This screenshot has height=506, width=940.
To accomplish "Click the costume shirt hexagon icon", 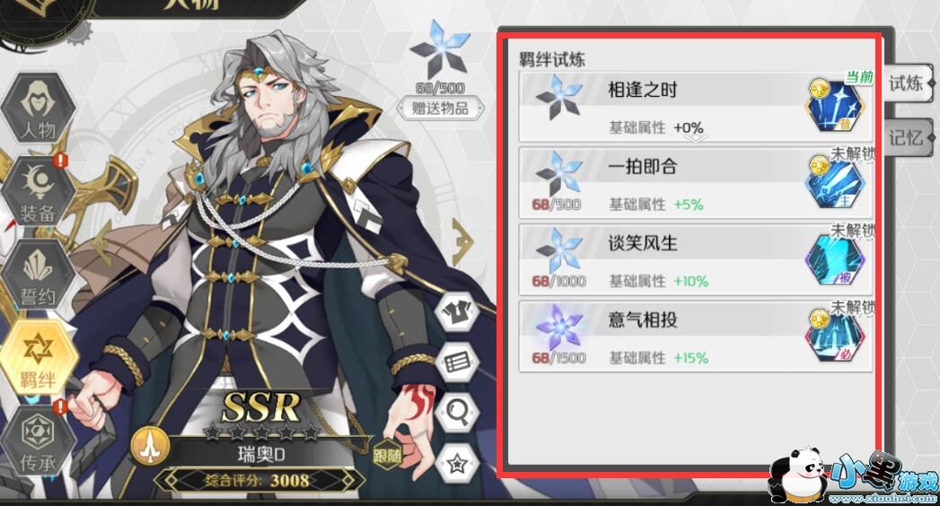I will tap(457, 311).
